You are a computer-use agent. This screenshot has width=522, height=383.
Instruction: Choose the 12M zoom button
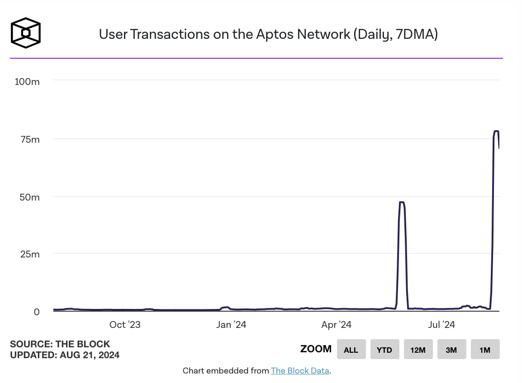pos(418,349)
